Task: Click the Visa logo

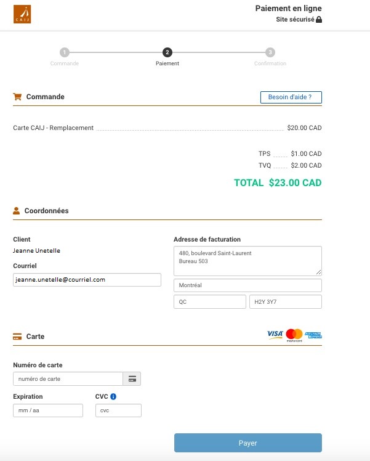Action: click(275, 335)
